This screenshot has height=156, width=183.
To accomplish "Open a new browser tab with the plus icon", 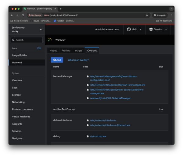I will pos(61,9).
